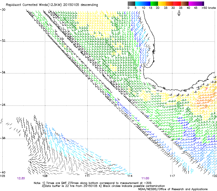Click the small island outline below the legend
The width and height of the screenshot is (217, 191).
179,13
